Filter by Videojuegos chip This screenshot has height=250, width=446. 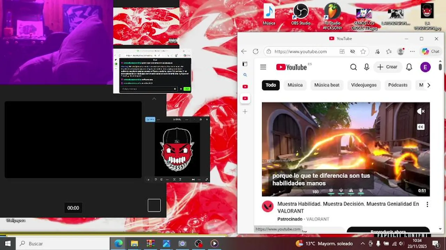pos(364,85)
